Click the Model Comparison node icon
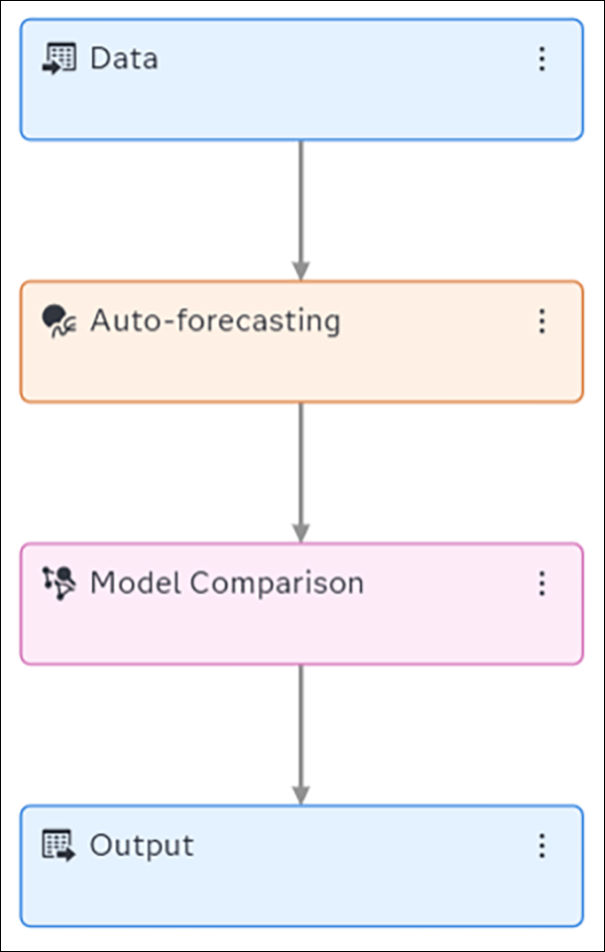Image resolution: width=605 pixels, height=952 pixels. (59, 583)
